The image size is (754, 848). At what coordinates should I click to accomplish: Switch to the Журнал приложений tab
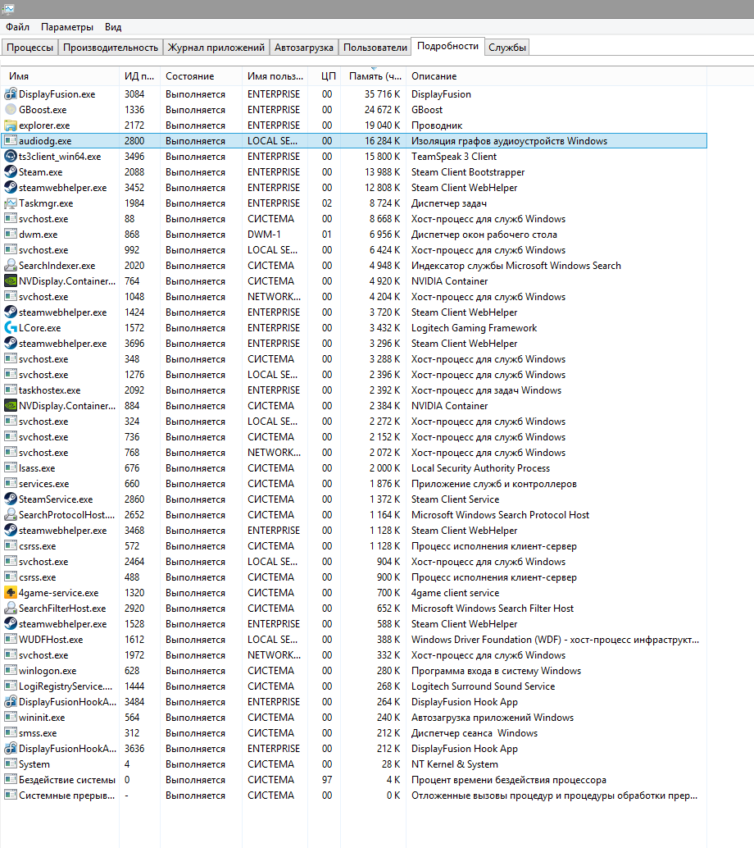pos(216,48)
